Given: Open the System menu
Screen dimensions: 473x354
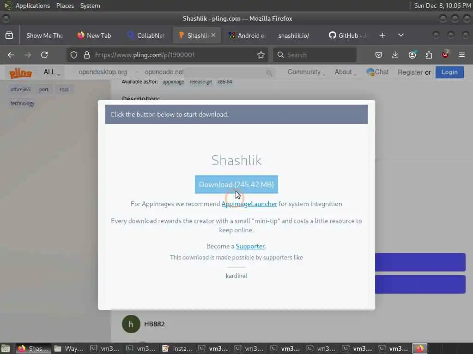Looking at the screenshot, I should click(x=90, y=6).
